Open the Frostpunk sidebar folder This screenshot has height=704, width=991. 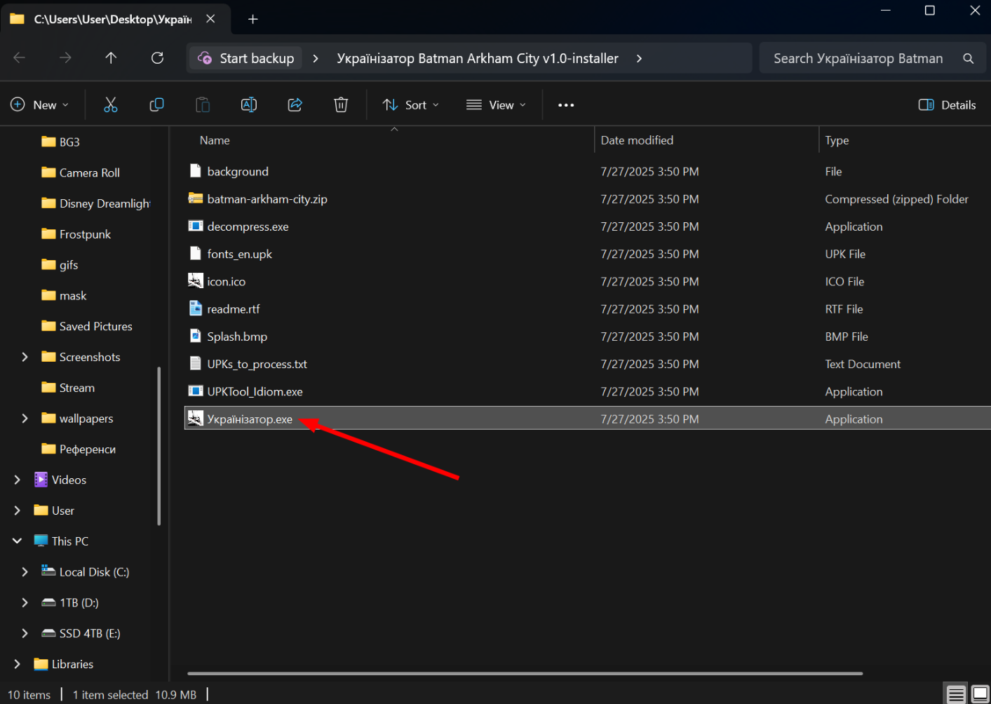tap(76, 234)
